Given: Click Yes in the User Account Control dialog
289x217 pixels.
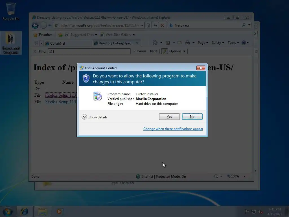Looking at the screenshot, I should (169, 117).
